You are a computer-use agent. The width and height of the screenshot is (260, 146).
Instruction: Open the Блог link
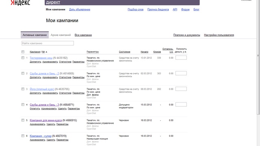coord(196,9)
